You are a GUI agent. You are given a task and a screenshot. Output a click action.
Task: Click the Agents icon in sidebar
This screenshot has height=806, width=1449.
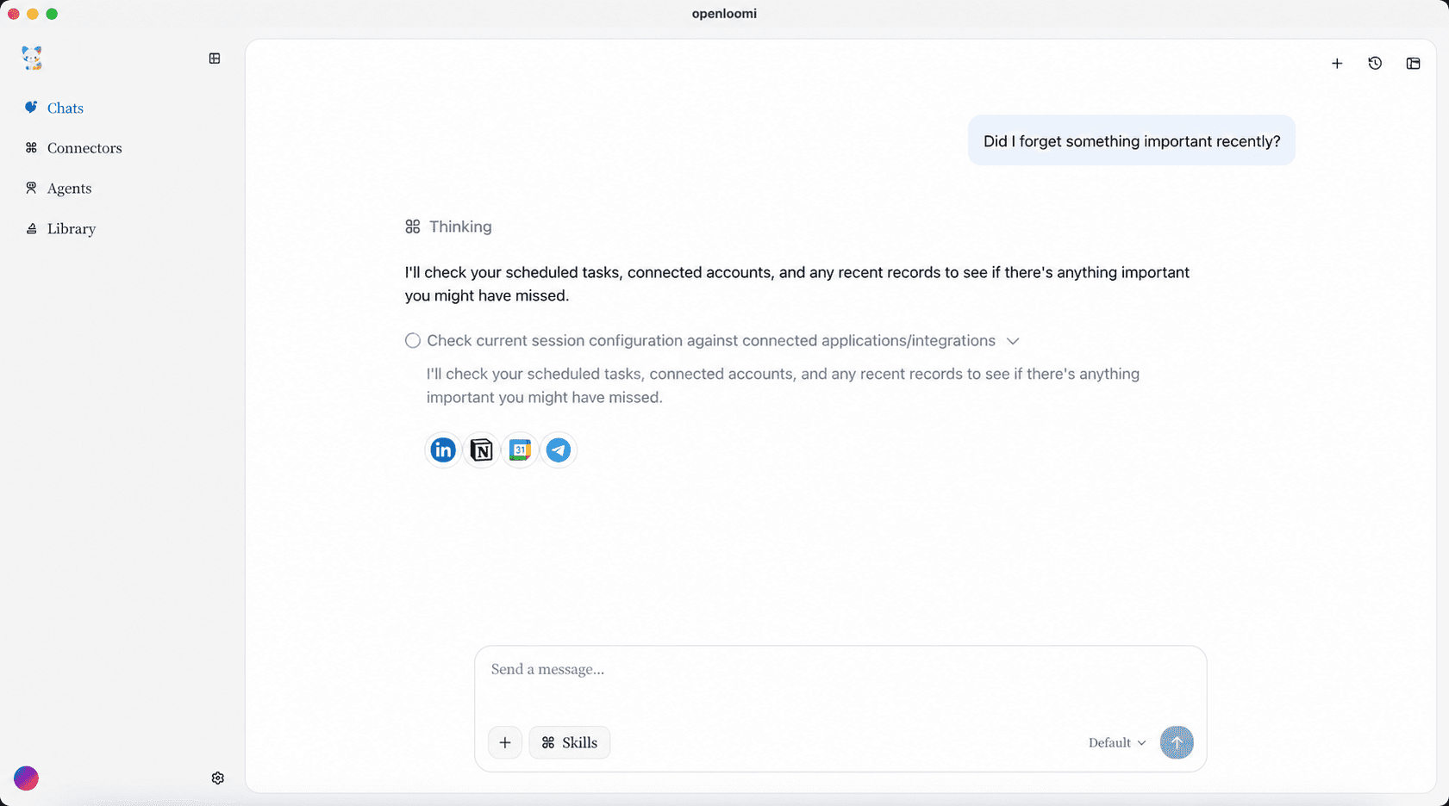click(x=31, y=188)
